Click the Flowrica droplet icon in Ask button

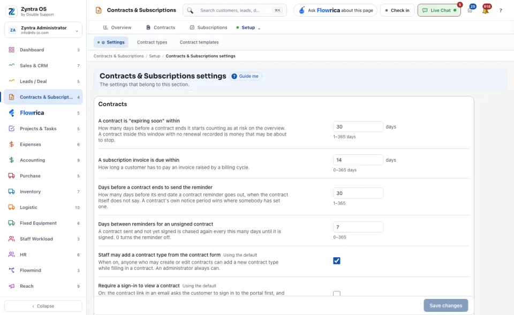click(301, 10)
